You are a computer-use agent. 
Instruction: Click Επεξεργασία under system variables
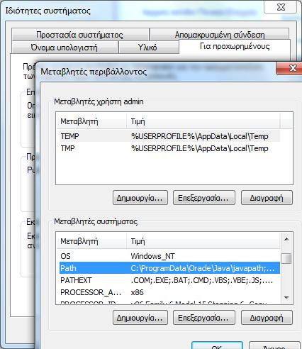point(204,318)
